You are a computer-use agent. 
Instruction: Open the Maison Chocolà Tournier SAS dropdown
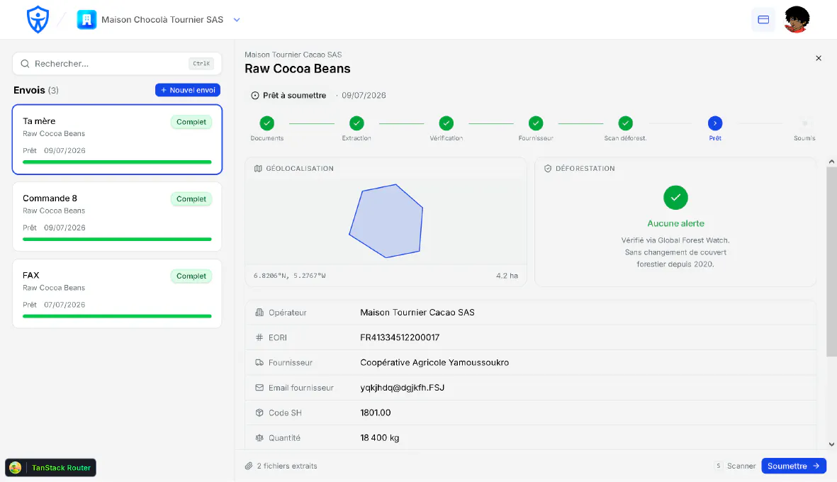click(237, 20)
